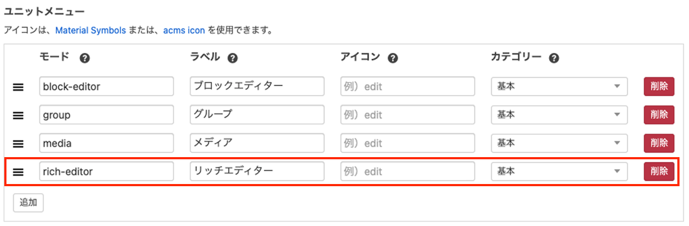Focus the label field containing グループ

pyautogui.click(x=257, y=115)
